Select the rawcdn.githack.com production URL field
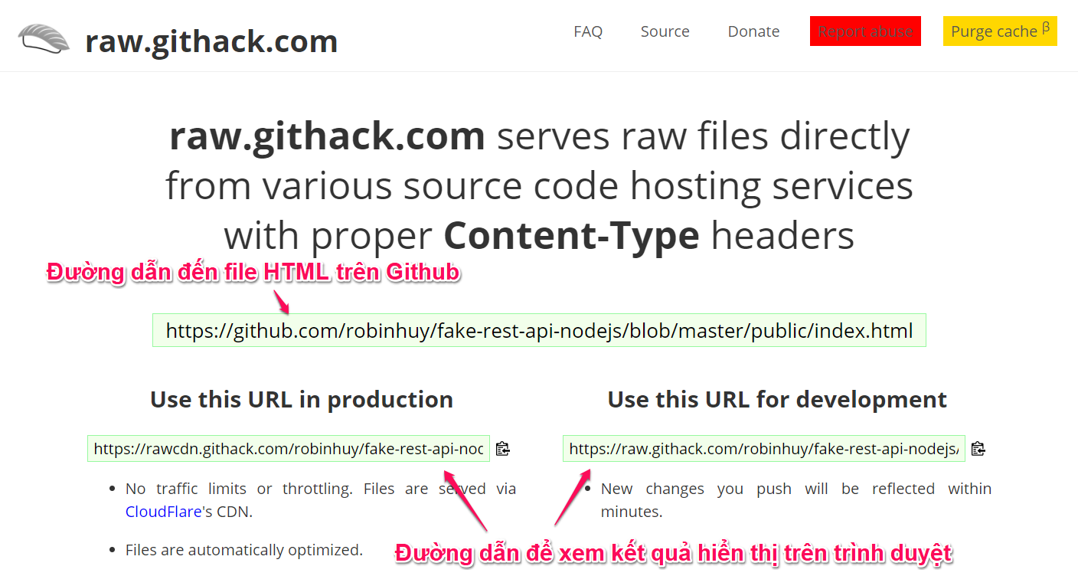 [288, 449]
